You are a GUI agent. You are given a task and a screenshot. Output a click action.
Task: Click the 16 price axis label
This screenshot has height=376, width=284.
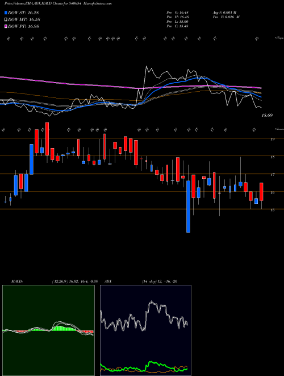click(x=272, y=193)
